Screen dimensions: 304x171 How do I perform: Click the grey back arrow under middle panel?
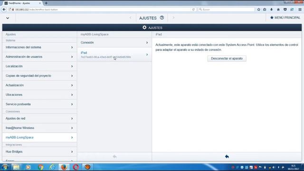click(114, 156)
